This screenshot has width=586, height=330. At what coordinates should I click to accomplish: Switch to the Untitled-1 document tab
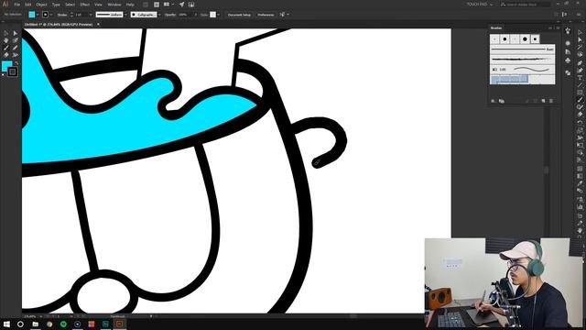click(x=58, y=25)
